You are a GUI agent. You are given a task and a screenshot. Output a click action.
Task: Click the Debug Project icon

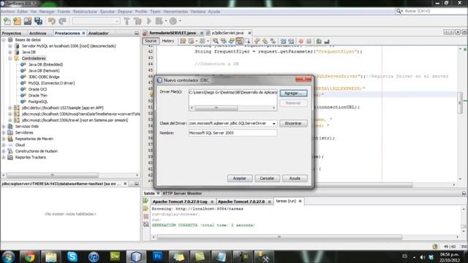(159, 21)
